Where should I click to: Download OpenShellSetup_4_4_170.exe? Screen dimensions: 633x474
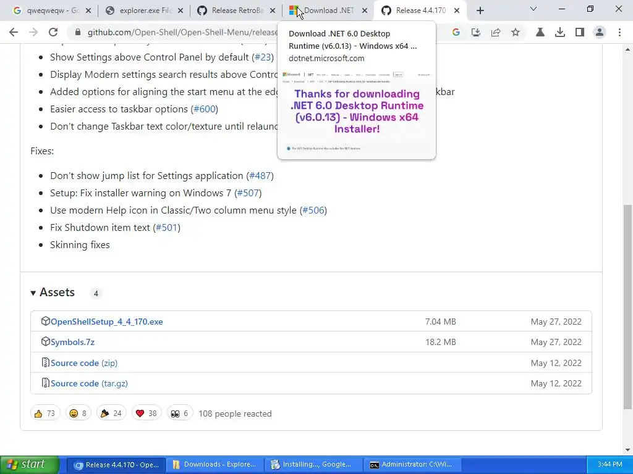click(106, 322)
